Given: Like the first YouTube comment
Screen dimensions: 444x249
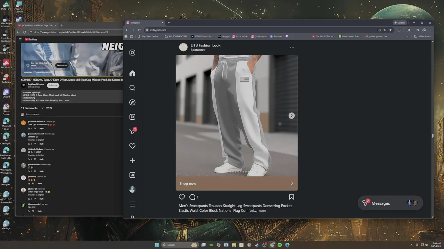Looking at the screenshot, I should coord(29,129).
